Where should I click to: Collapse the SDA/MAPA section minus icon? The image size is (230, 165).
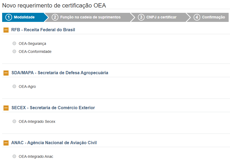6,73
